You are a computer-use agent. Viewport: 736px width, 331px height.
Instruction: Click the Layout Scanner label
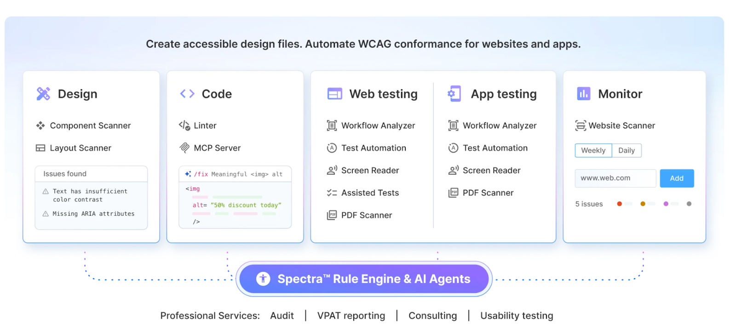tap(80, 148)
